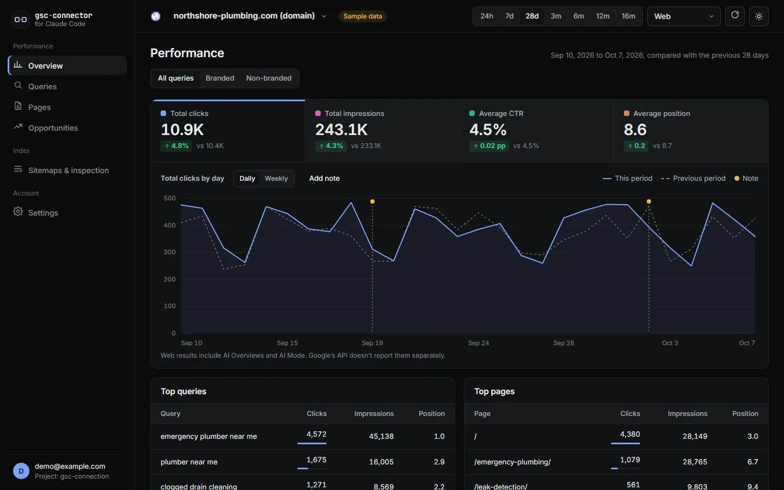The height and width of the screenshot is (490, 784).
Task: Click the October note marker on chart
Action: (649, 201)
